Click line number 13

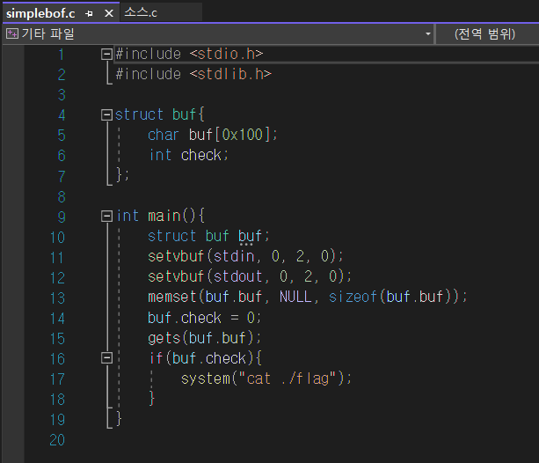coord(57,298)
